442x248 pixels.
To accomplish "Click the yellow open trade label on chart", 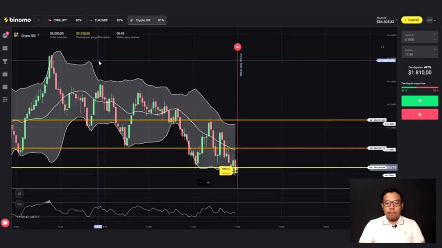I will [226, 170].
